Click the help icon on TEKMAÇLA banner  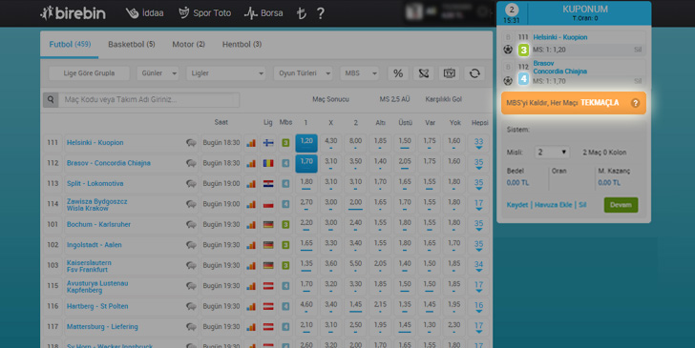coord(635,103)
